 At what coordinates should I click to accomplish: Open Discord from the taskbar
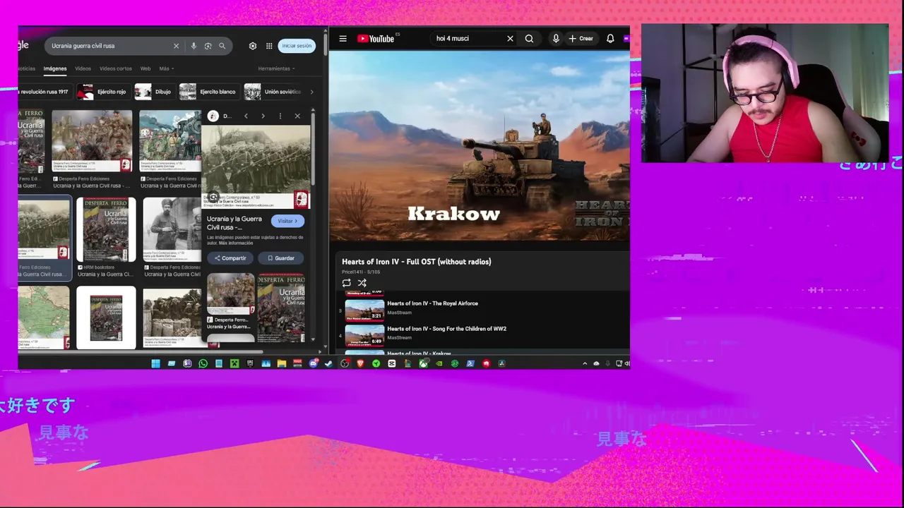(314, 363)
